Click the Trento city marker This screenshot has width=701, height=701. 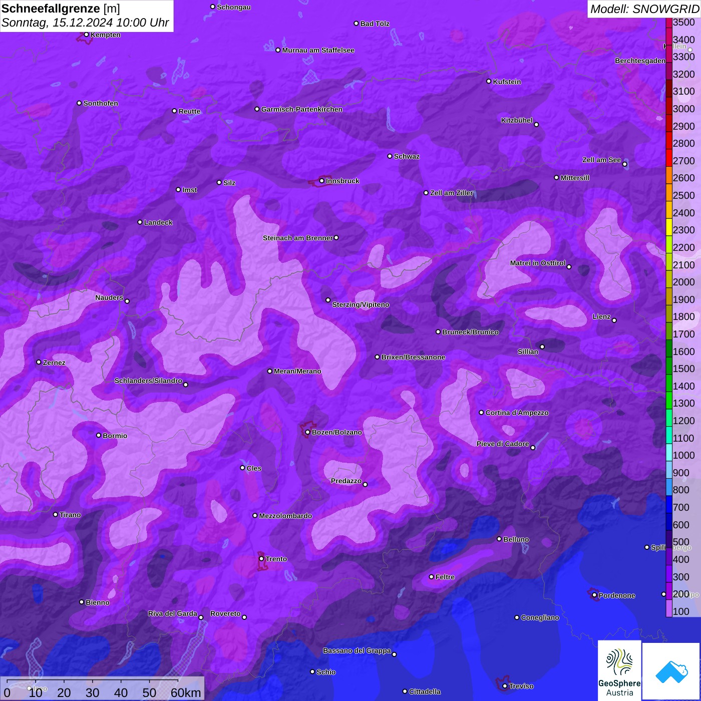261,559
